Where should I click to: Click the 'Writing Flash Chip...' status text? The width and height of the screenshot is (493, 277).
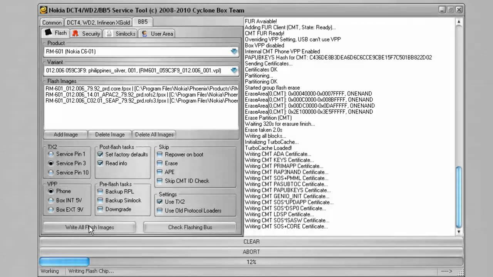91,271
